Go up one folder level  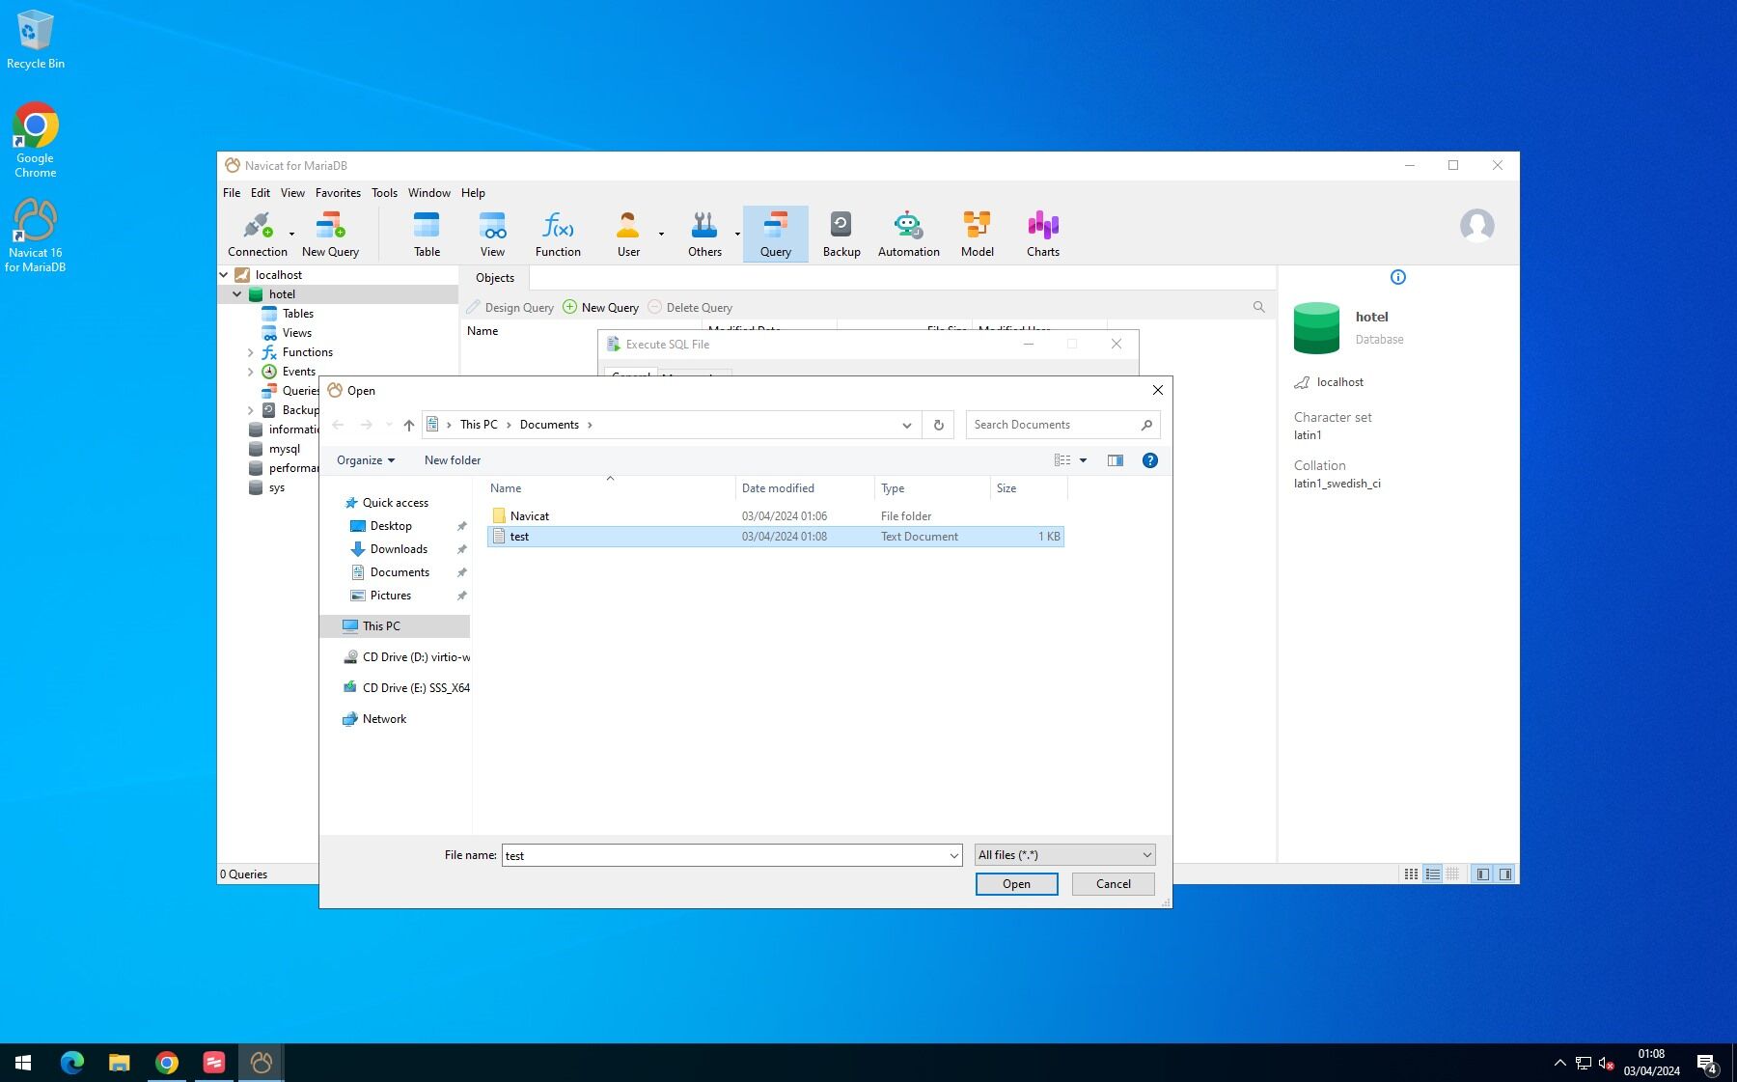[409, 425]
